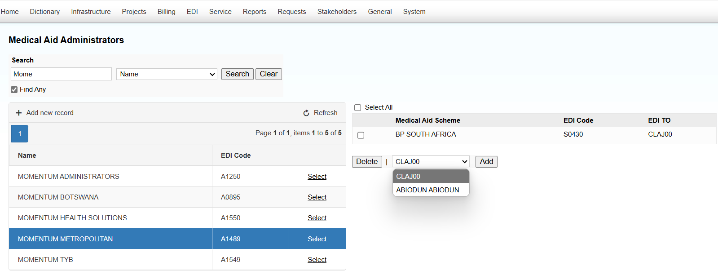Select the MOMENTUM HEALTH SOLUTIONS row link
718x275 pixels.
click(317, 218)
